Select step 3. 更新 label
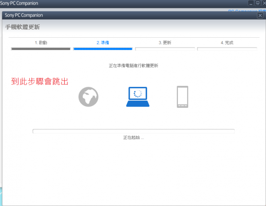This screenshot has width=266, height=206. tap(165, 43)
